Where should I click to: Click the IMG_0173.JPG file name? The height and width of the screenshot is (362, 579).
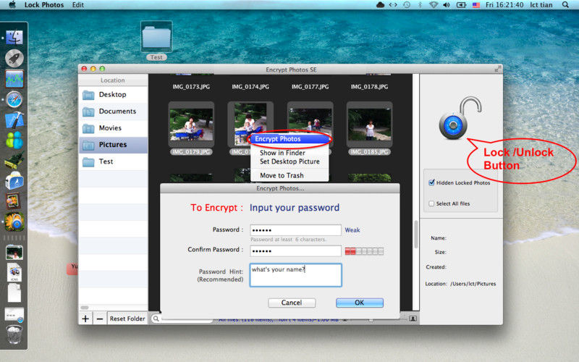click(191, 87)
